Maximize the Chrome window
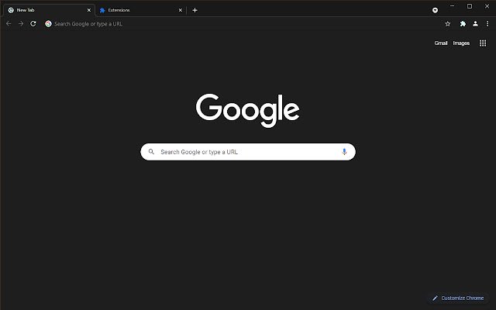The width and height of the screenshot is (496, 310). [x=470, y=6]
